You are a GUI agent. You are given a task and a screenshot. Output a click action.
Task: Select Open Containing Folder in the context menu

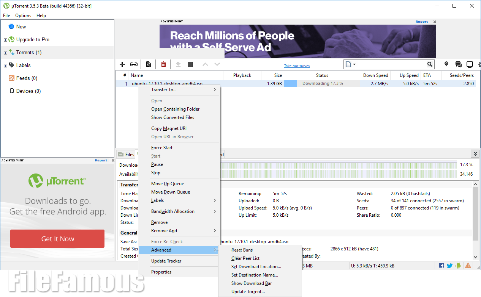point(179,109)
